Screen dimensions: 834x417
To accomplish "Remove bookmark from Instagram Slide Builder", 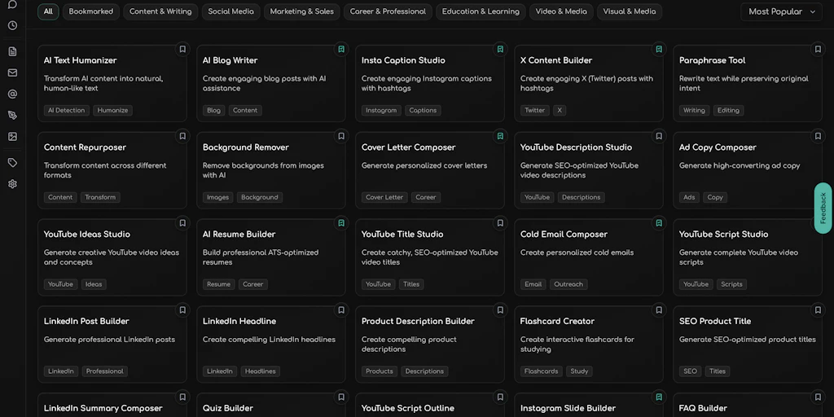I will coord(659,397).
